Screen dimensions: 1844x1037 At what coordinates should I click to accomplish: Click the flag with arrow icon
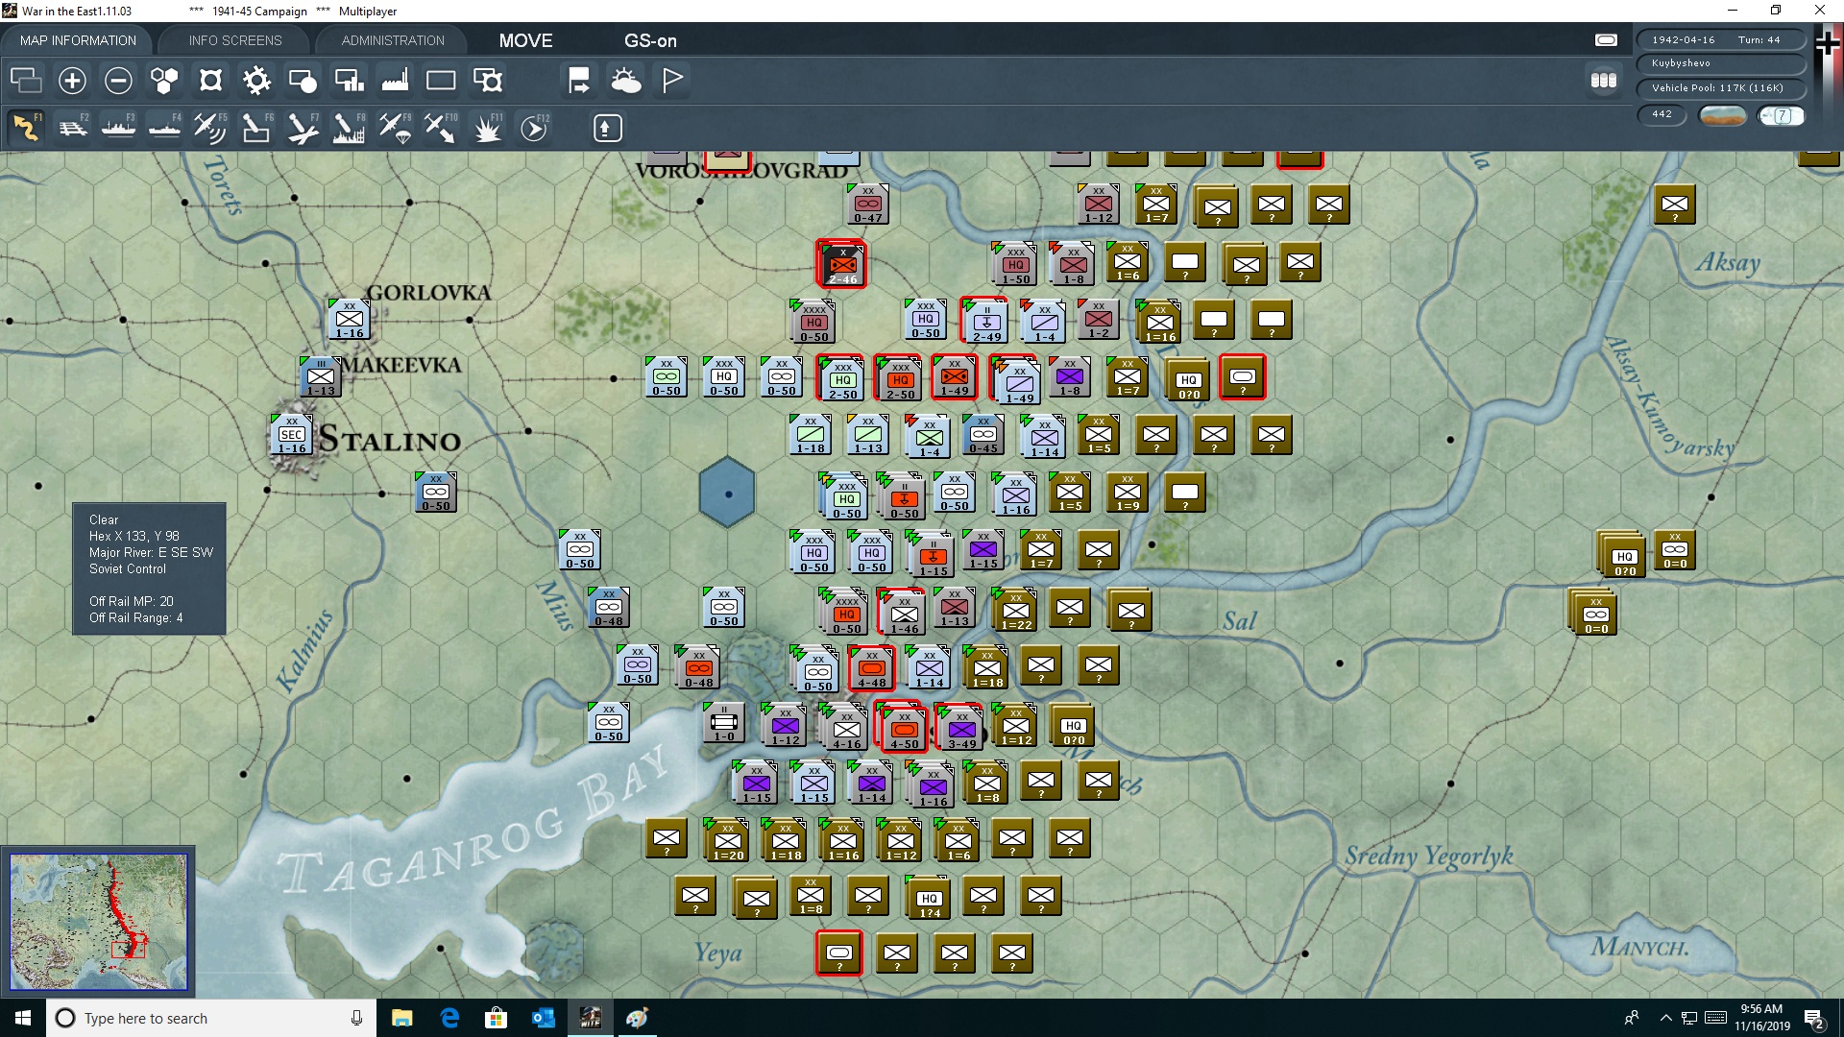(579, 81)
